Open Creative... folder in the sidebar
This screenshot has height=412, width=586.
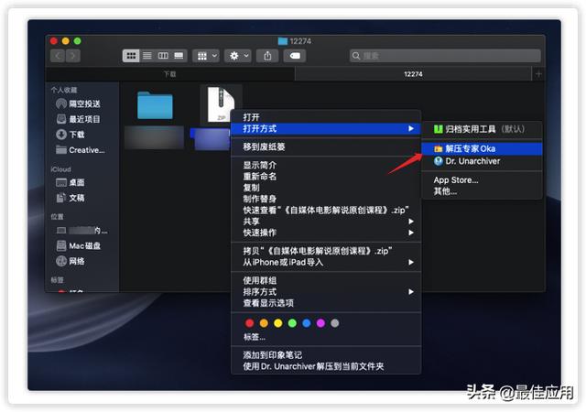[80, 150]
